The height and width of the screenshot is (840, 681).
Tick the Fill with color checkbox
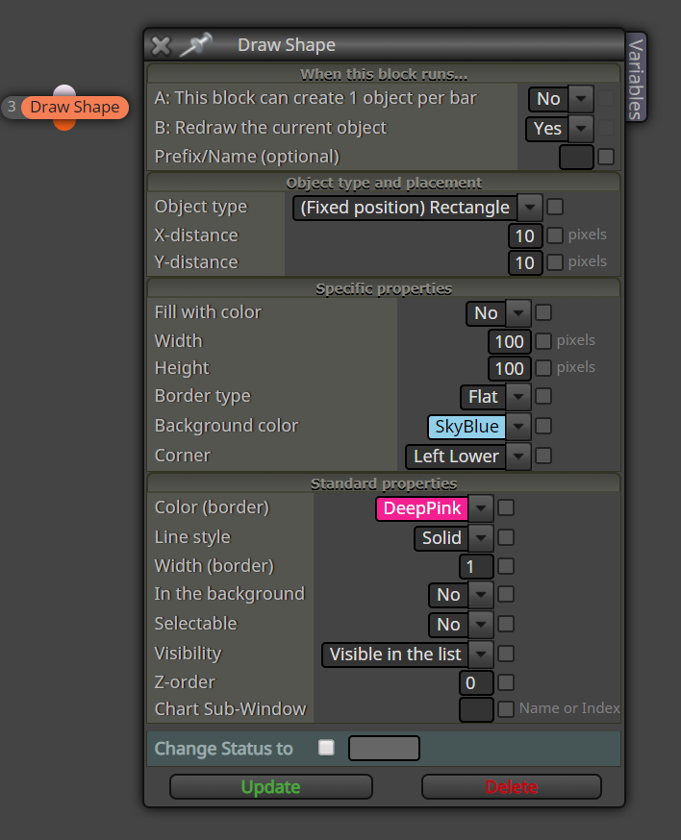click(543, 312)
